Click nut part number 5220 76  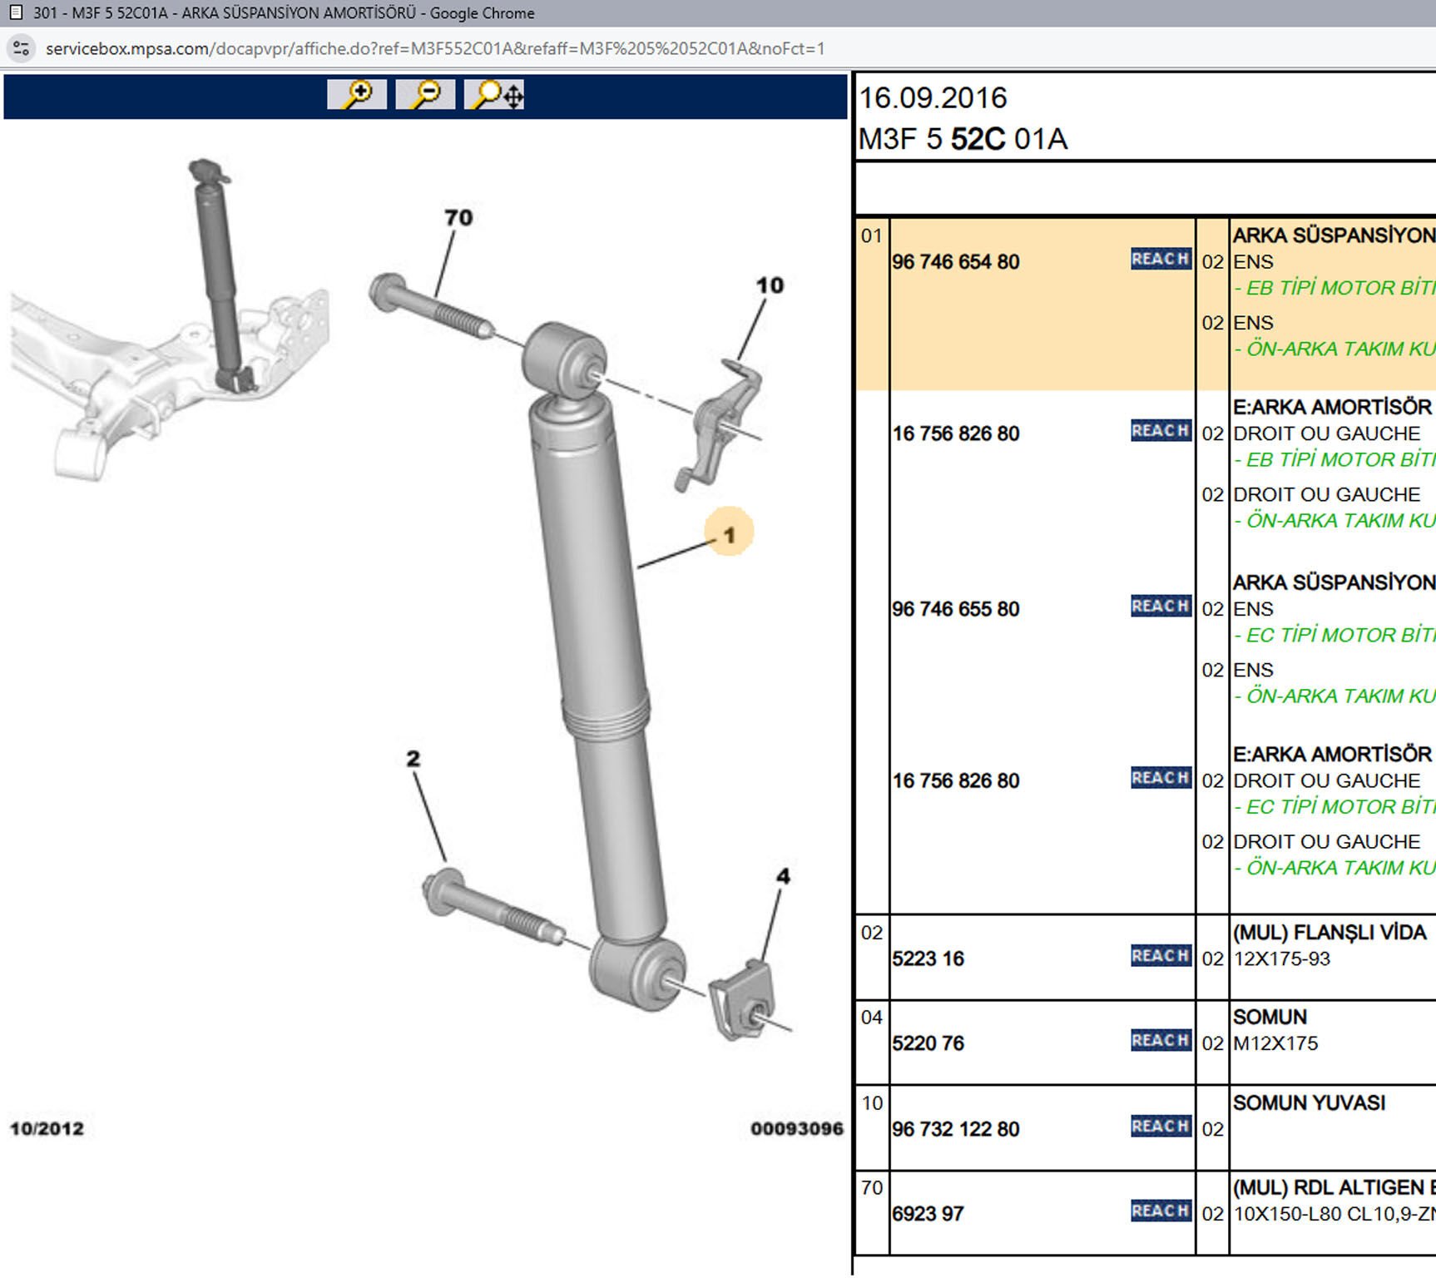point(928,1043)
